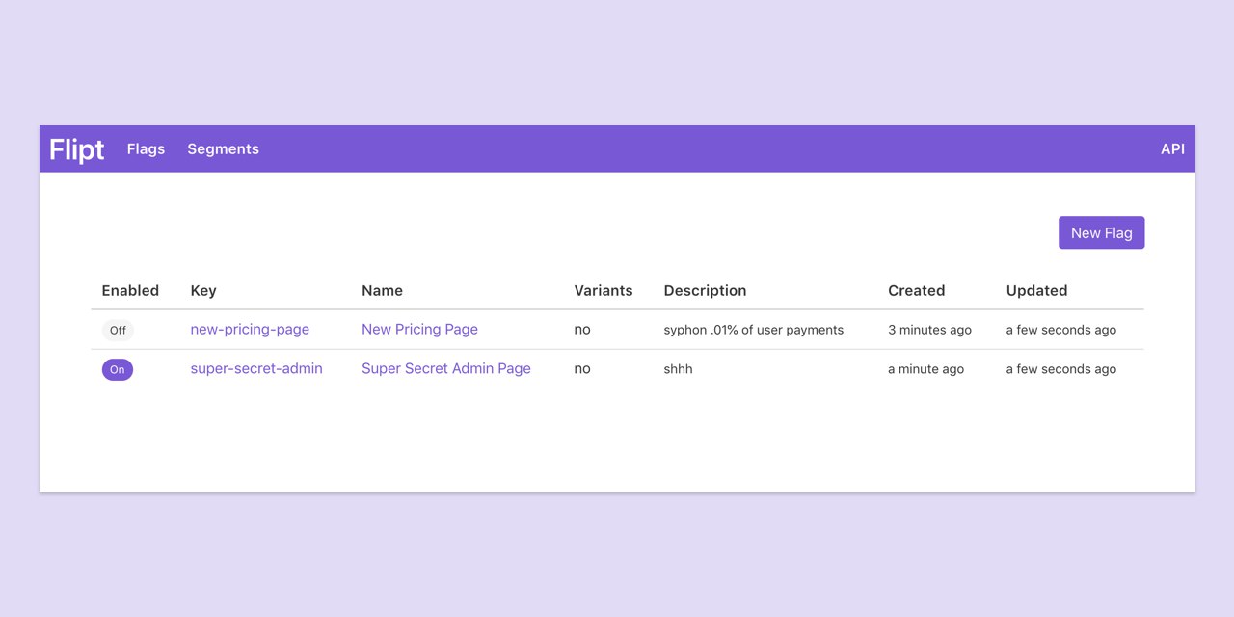
Task: Open the Segments tab
Action: pos(223,149)
